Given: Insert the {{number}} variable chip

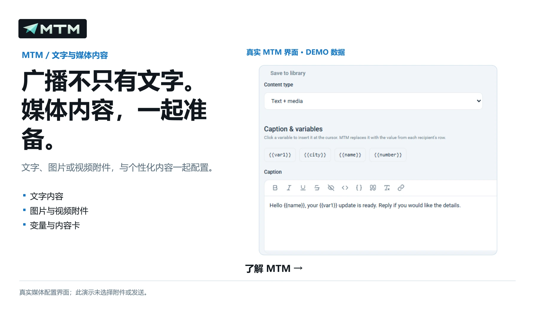Looking at the screenshot, I should [388, 155].
